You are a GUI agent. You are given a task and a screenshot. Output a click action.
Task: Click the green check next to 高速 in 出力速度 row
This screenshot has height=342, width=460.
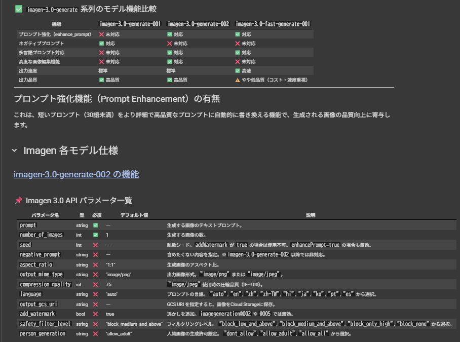pos(238,71)
